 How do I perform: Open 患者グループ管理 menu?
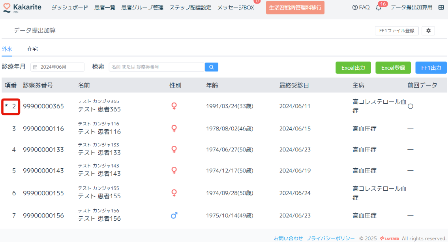pos(142,7)
